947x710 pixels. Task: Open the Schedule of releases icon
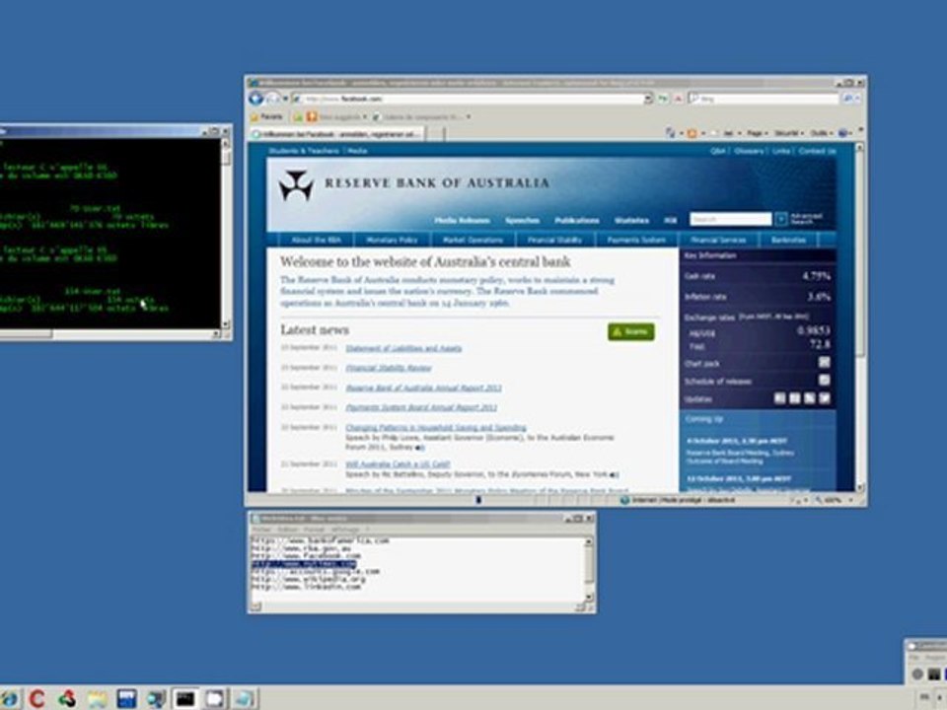pyautogui.click(x=825, y=381)
